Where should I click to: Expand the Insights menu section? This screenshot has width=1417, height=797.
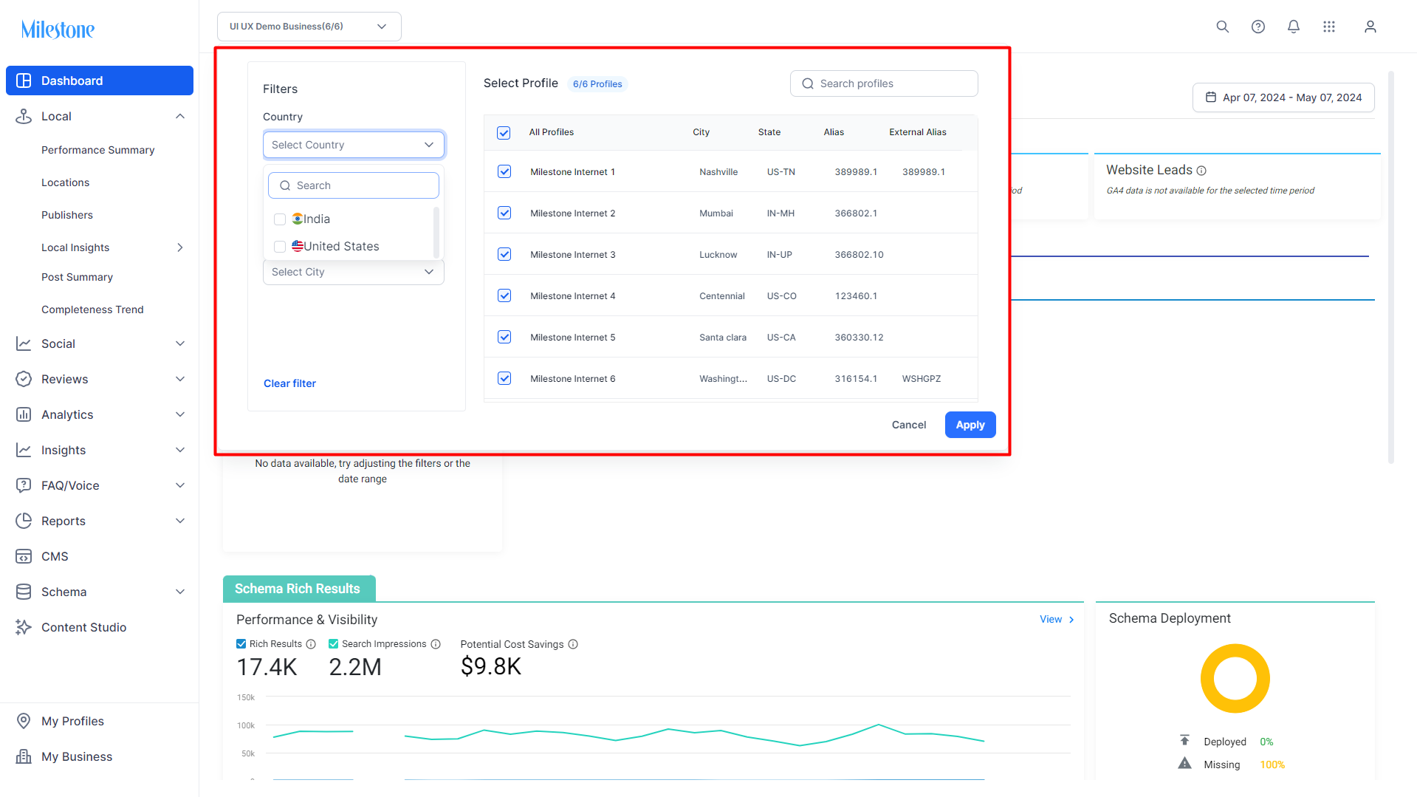pos(180,450)
